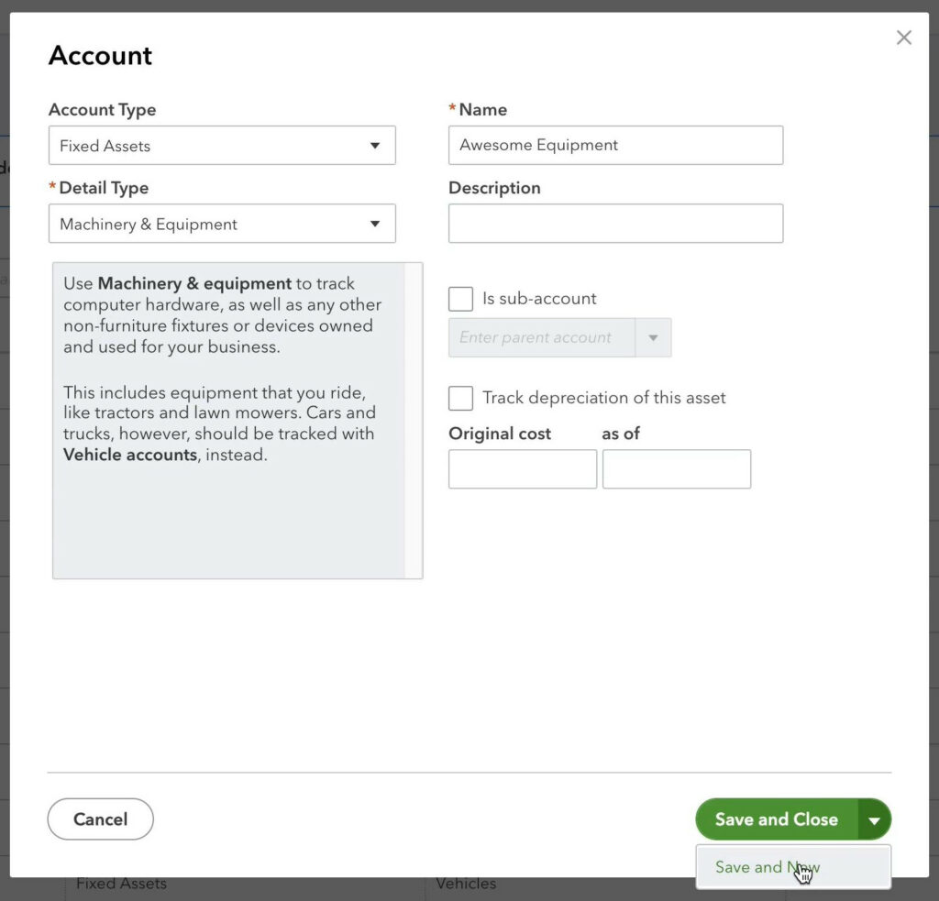
Task: Click the Fixed Assets account type box
Action: click(x=222, y=145)
